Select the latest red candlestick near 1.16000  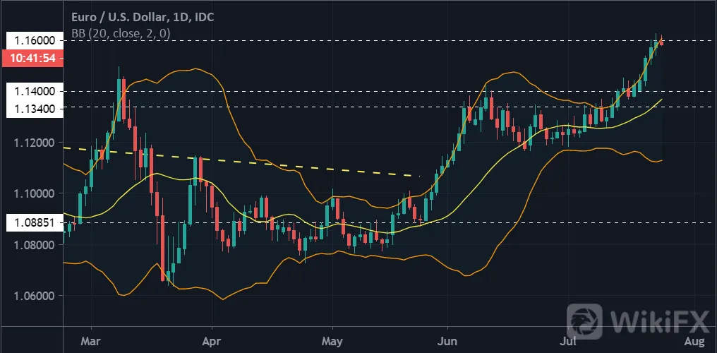(661, 41)
